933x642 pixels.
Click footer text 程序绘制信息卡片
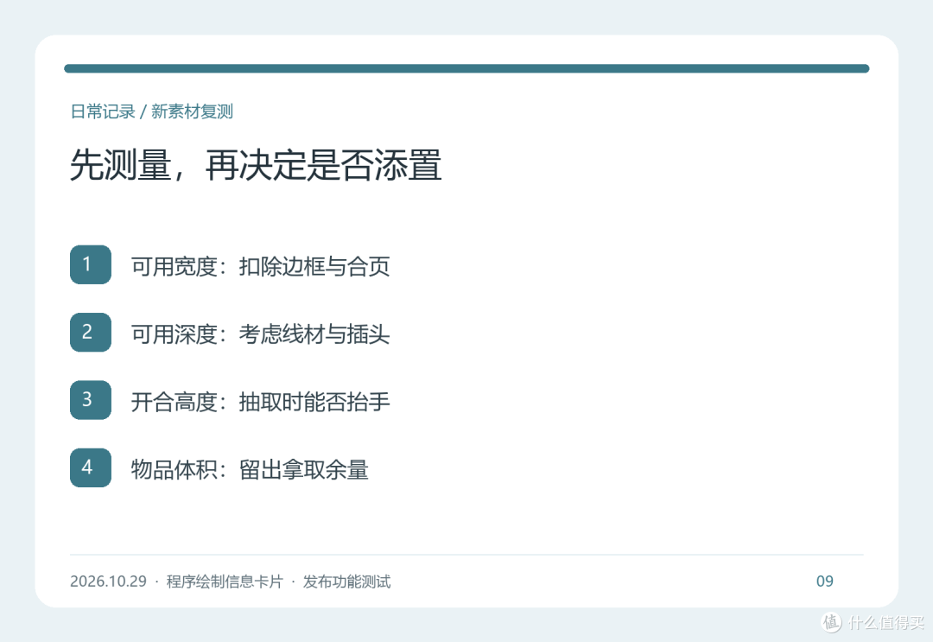225,582
